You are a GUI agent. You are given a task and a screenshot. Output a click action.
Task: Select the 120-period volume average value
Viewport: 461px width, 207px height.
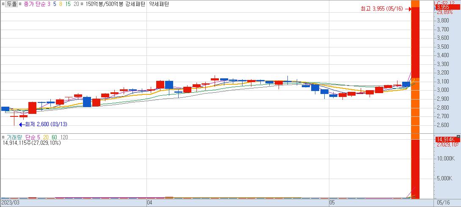(64, 137)
